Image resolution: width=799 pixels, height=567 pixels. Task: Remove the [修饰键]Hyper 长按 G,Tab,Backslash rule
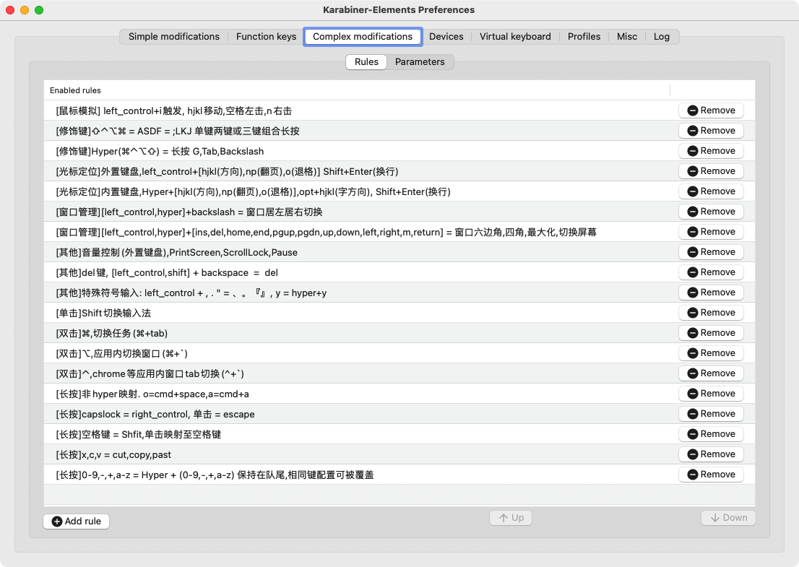(711, 151)
